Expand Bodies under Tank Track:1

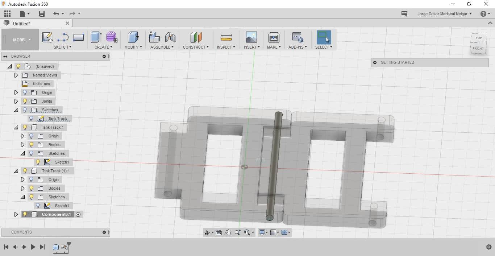(x=22, y=145)
